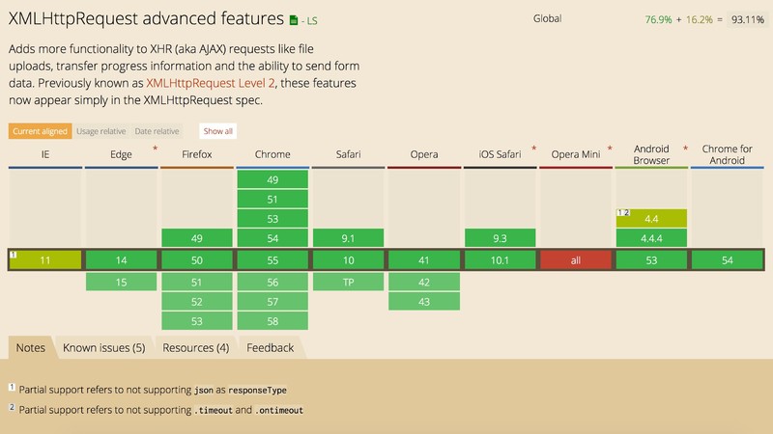Click the Chrome 57 cell

pyautogui.click(x=272, y=302)
